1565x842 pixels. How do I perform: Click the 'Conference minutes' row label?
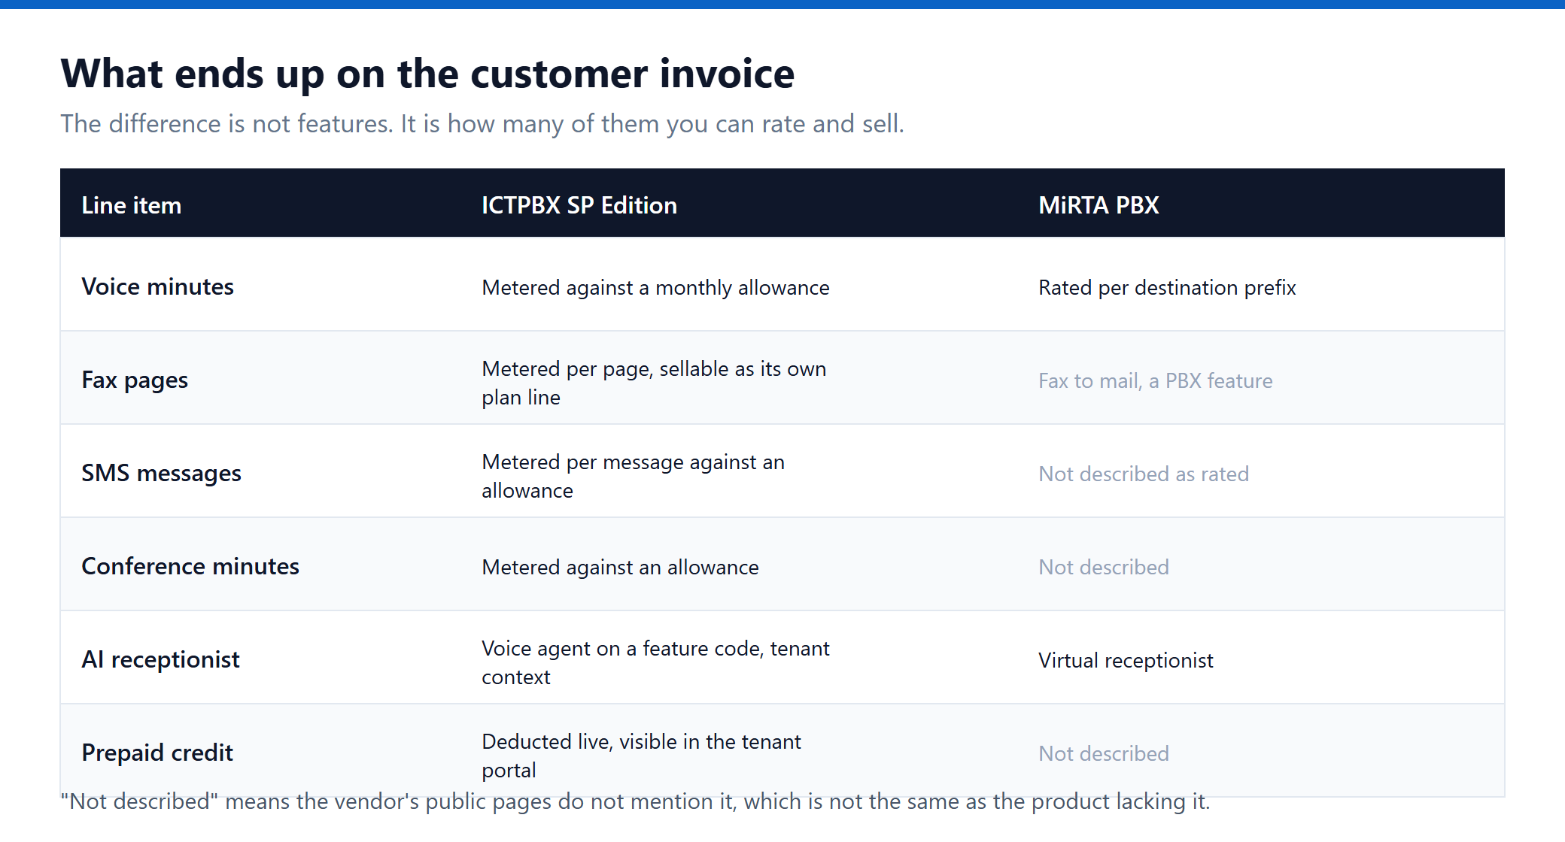[190, 566]
